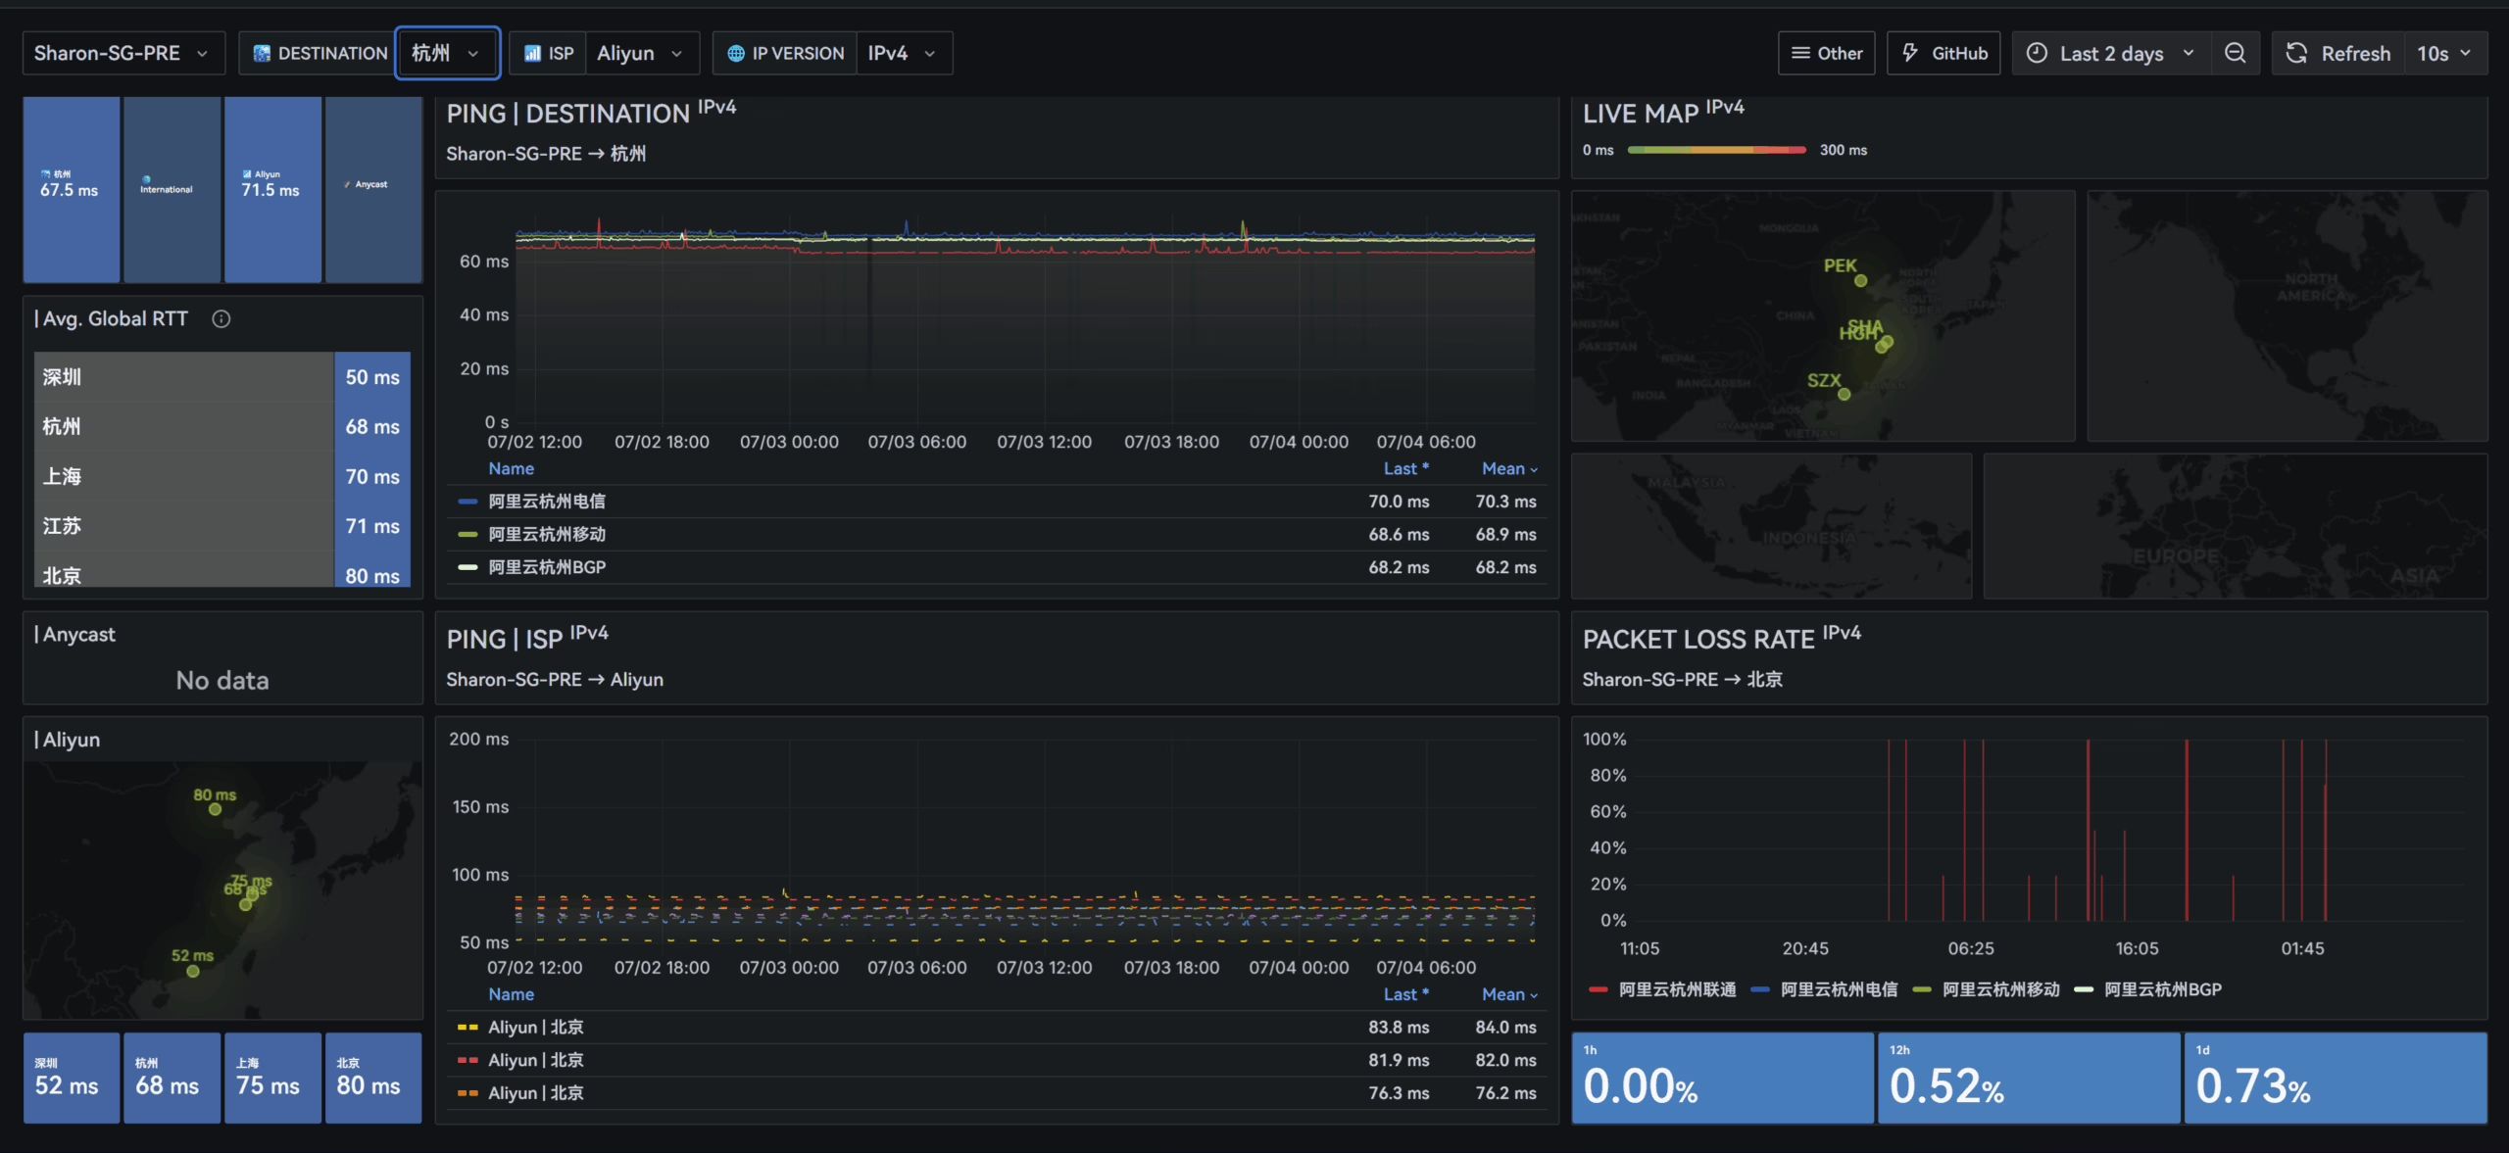The image size is (2509, 1153).
Task: Sort PING ISP legend by Last
Action: [x=1405, y=994]
